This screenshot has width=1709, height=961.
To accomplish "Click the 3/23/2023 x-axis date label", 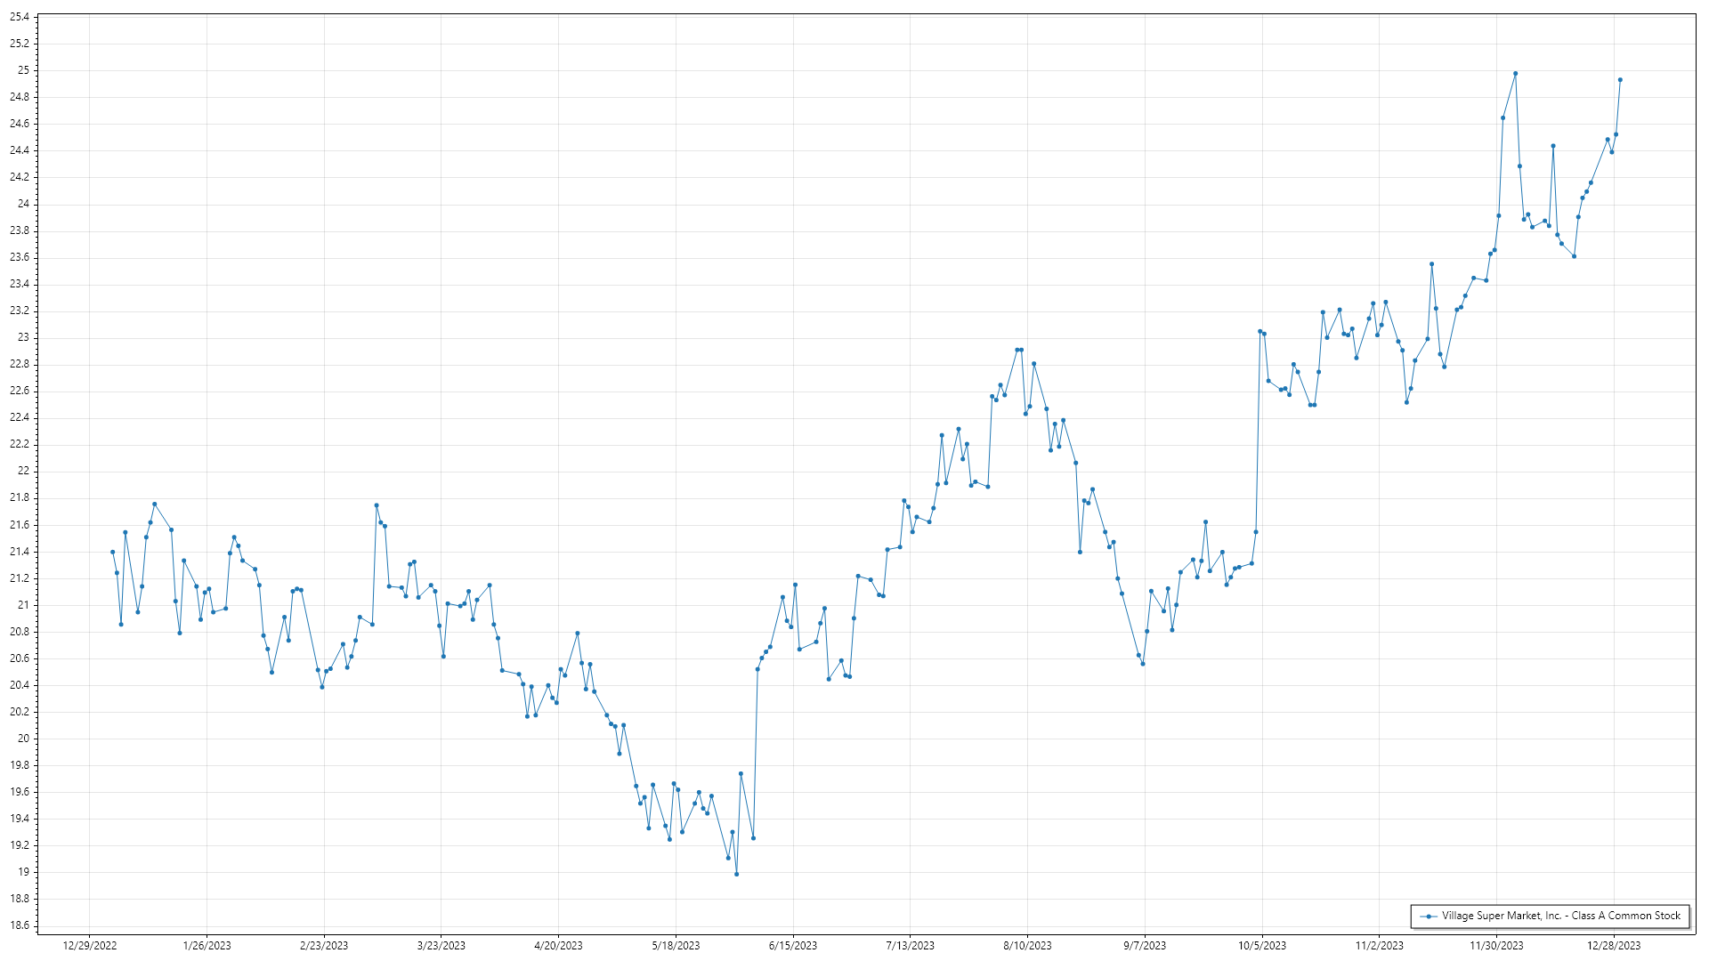I will click(441, 946).
